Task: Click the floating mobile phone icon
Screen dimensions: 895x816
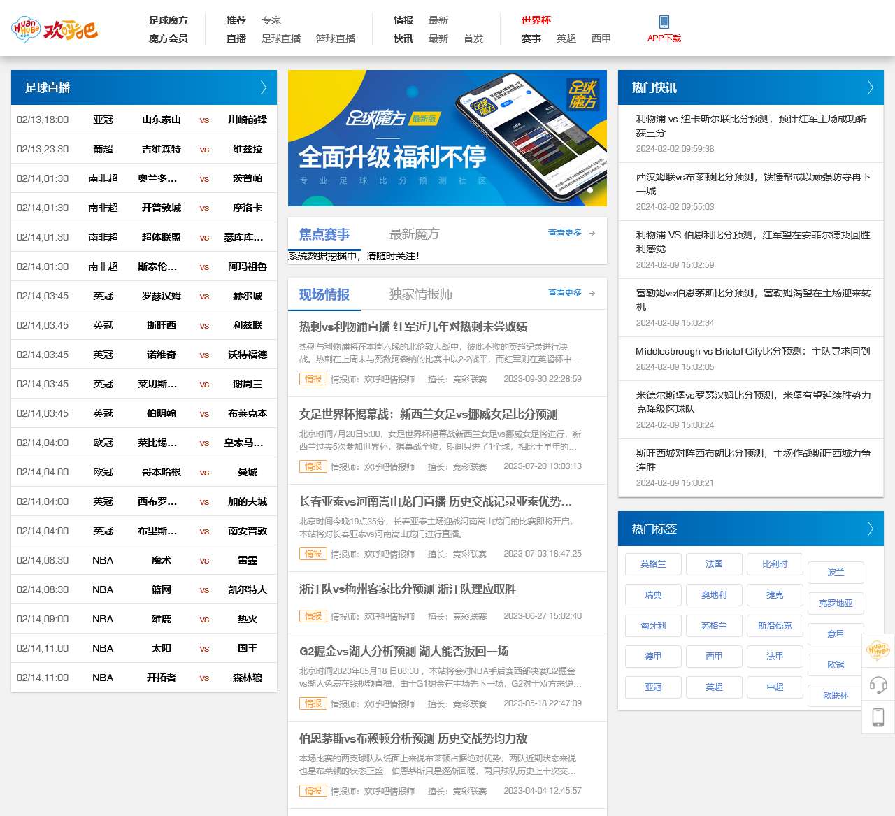Action: pyautogui.click(x=878, y=717)
